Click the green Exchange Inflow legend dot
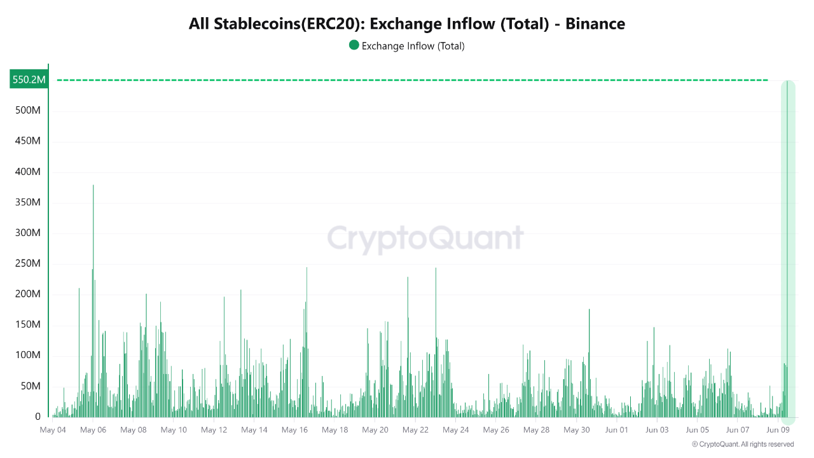This screenshot has width=814, height=458. pyautogui.click(x=354, y=45)
